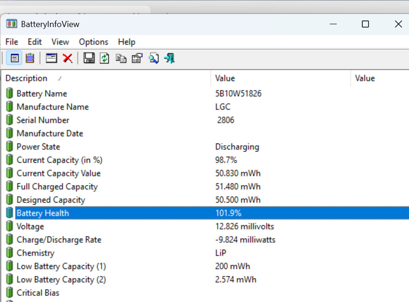Image resolution: width=409 pixels, height=302 pixels.
Task: Click the Save floppy disk icon
Action: 89,58
